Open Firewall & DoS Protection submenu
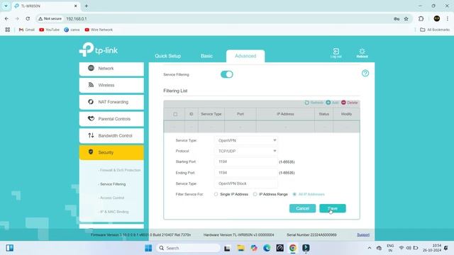The height and width of the screenshot is (255, 454). (x=119, y=170)
